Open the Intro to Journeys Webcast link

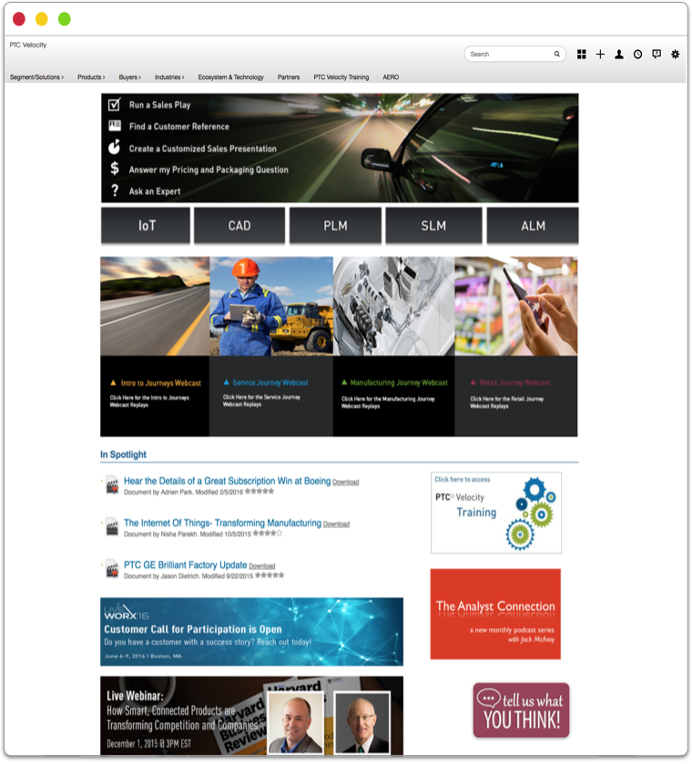click(x=161, y=383)
